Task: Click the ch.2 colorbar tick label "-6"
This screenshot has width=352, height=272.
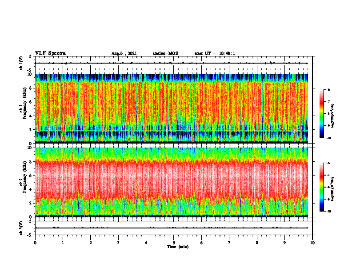Action: (x=328, y=163)
